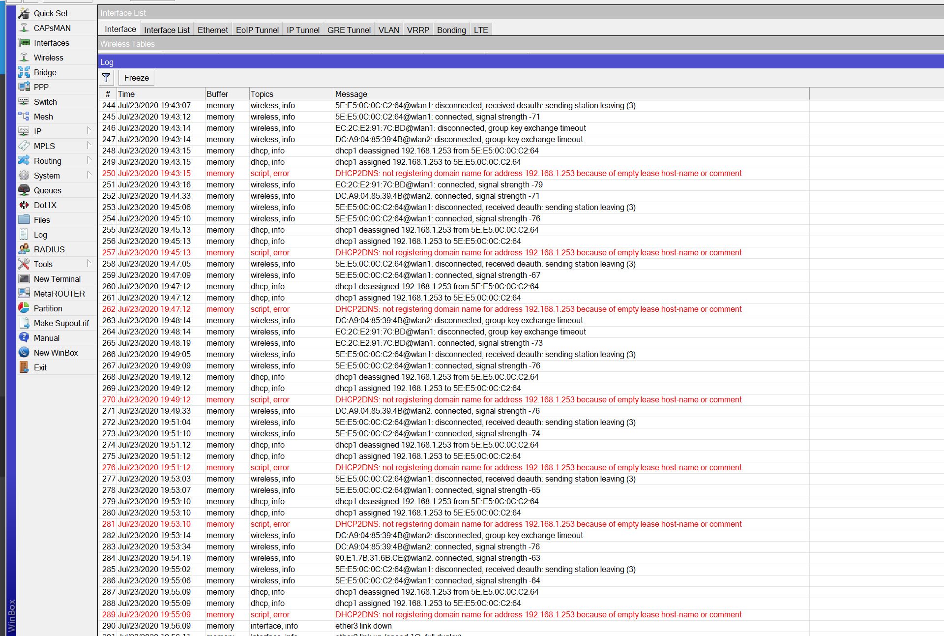Open the Files folder icon

point(24,220)
